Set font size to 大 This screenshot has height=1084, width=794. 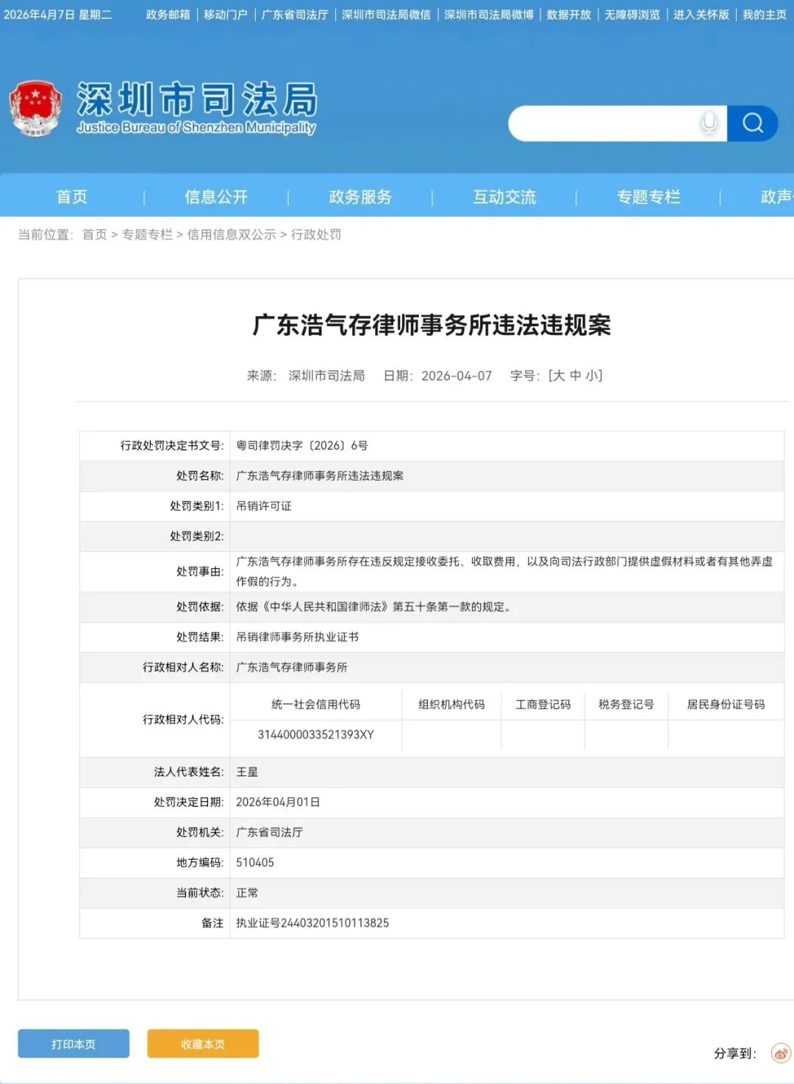pos(559,376)
